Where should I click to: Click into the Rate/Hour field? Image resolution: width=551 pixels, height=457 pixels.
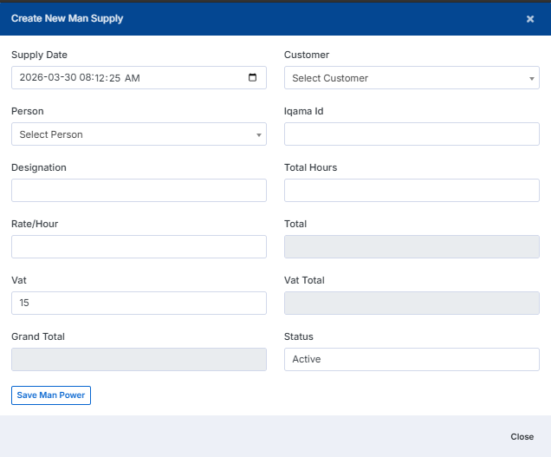[139, 246]
